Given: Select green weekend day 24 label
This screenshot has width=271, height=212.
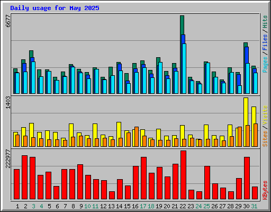Looking at the screenshot, I should [x=198, y=206].
